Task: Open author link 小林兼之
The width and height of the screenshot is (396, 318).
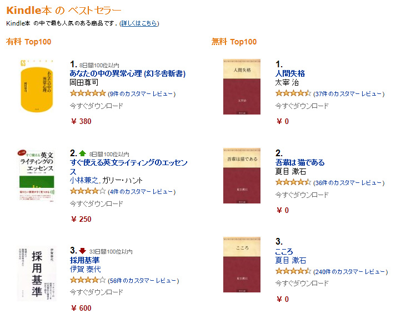Action: pyautogui.click(x=84, y=180)
